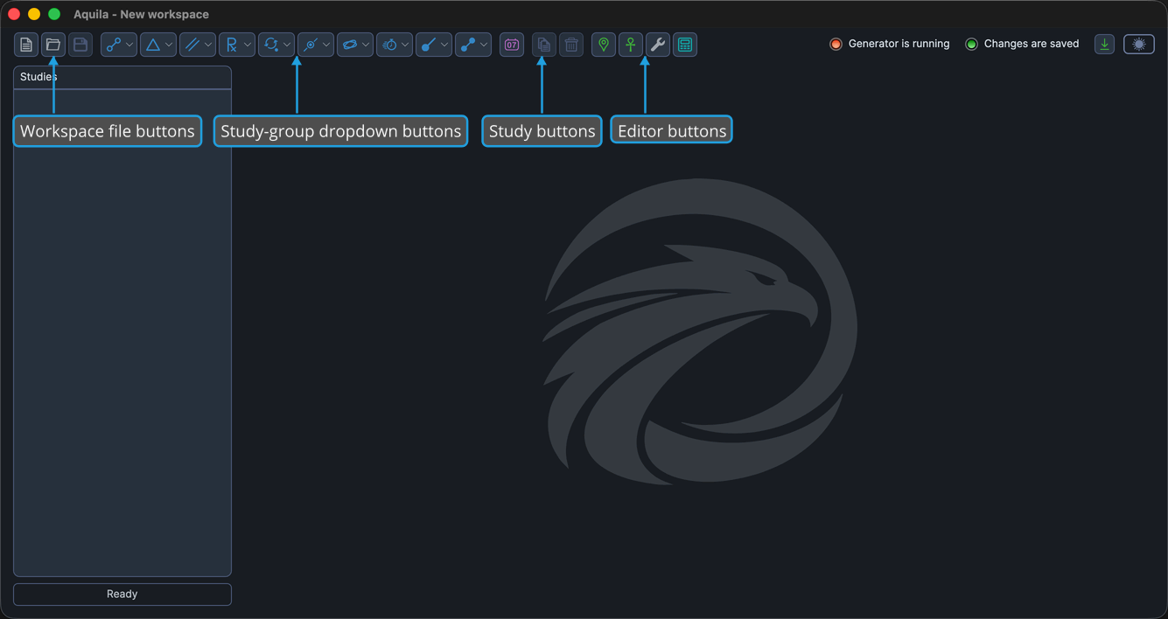Expand the stopwatch timer study dropdown
Viewport: 1168px width, 619px height.
point(395,45)
